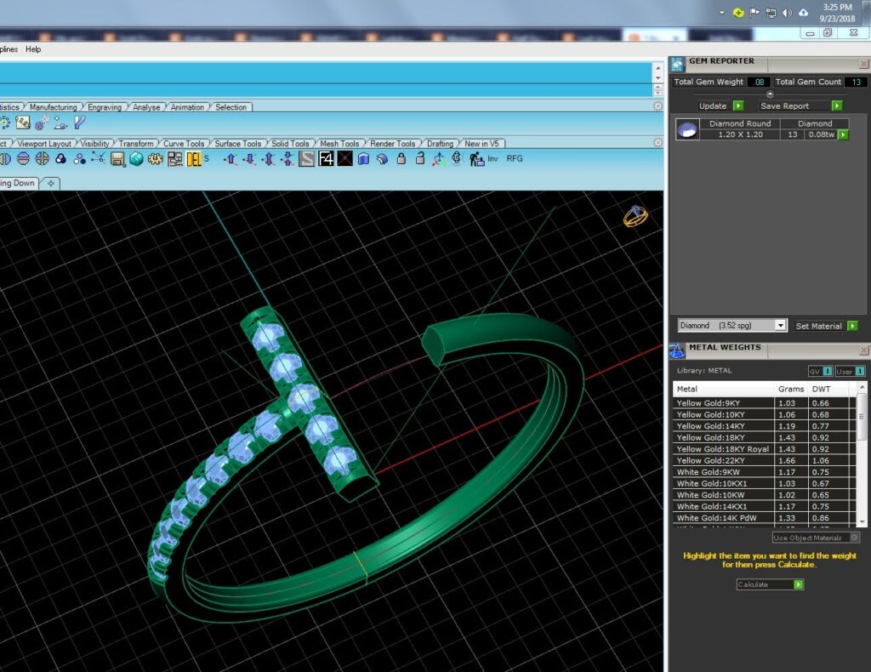Close the Metal Weights panel
Screen dimensions: 871x672
pyautogui.click(x=864, y=350)
